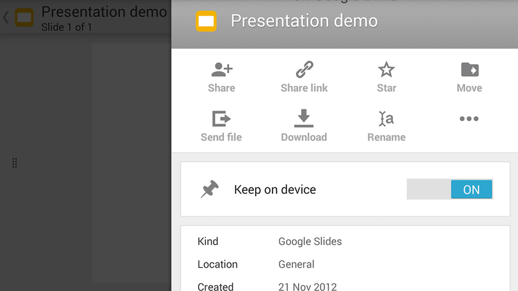518x291 pixels.
Task: Download the presentation
Action: pos(304,125)
